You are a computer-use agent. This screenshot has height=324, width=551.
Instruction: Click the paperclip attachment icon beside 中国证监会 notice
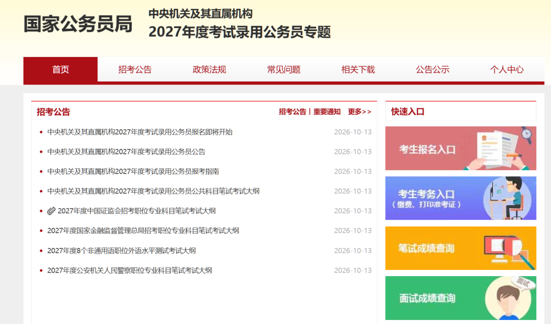click(x=52, y=211)
